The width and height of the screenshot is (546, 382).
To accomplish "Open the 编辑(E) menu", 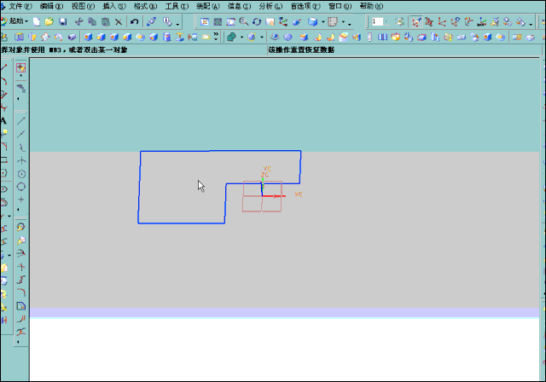I will (51, 6).
